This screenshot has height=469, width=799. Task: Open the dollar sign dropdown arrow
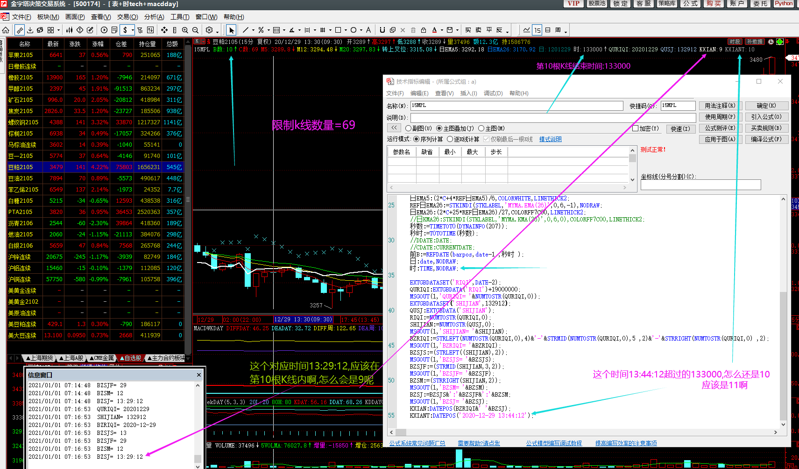(133, 30)
